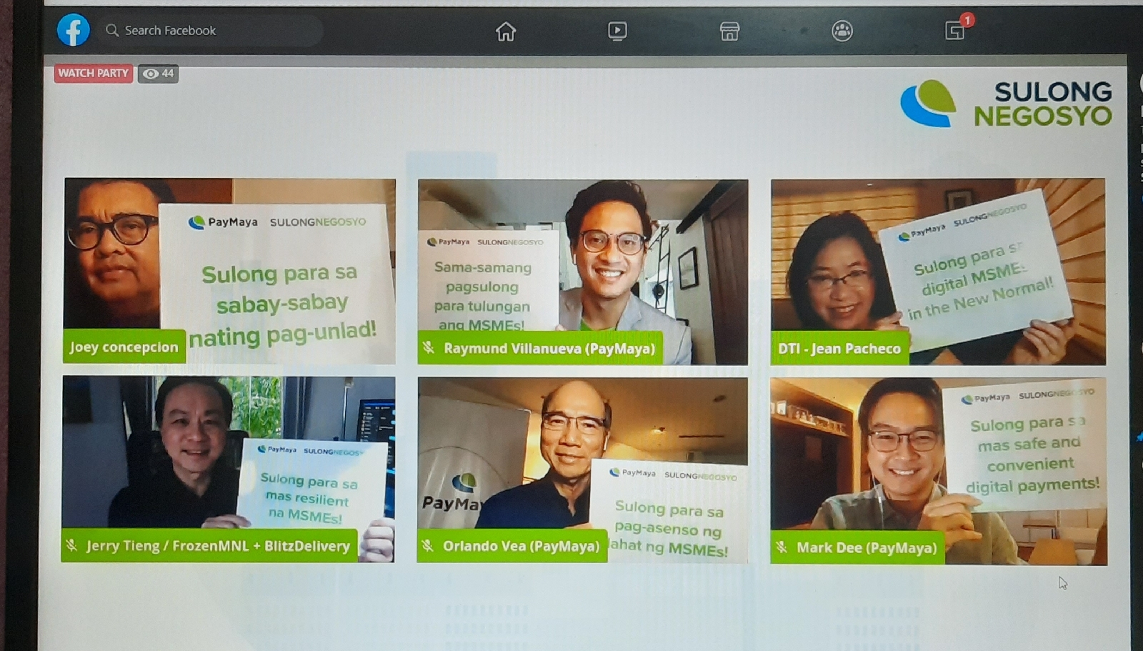Select Jerry Tieng's video tile
The height and width of the screenshot is (651, 1143).
229,469
